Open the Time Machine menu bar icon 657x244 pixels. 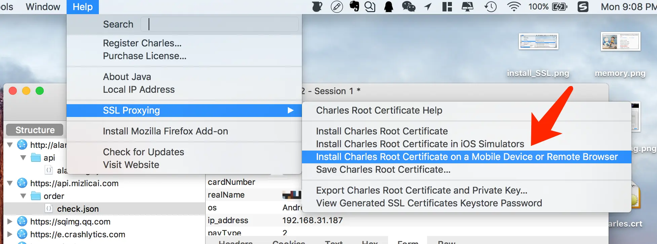tap(491, 7)
